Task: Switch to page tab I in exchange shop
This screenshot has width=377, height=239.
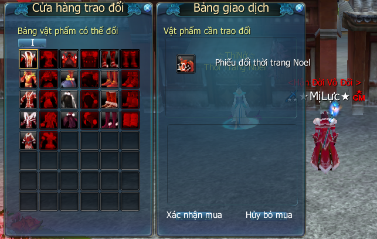Action: [32, 43]
